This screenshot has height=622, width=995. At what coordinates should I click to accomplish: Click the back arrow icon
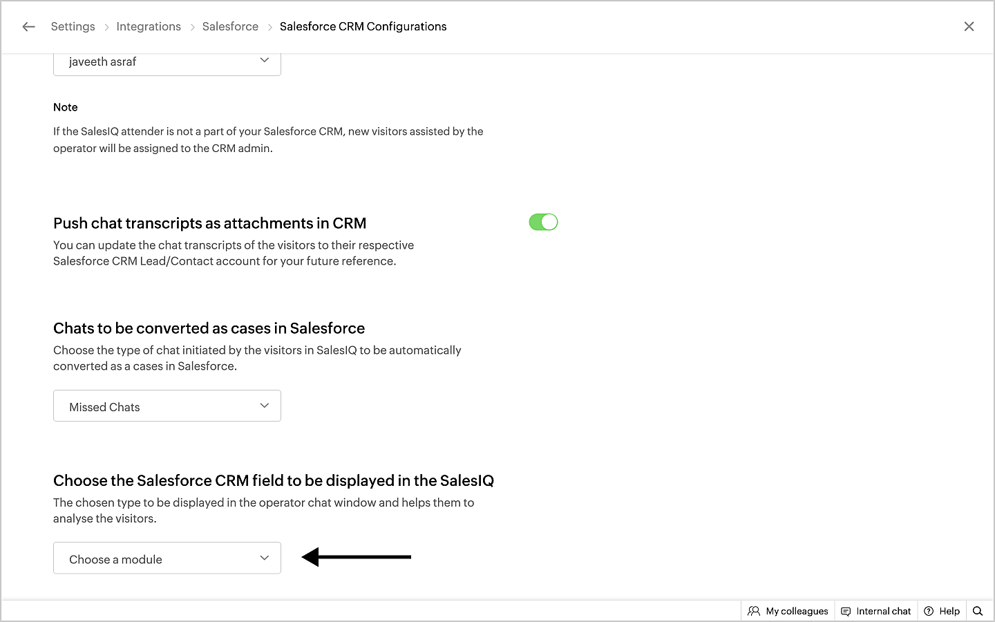point(28,27)
